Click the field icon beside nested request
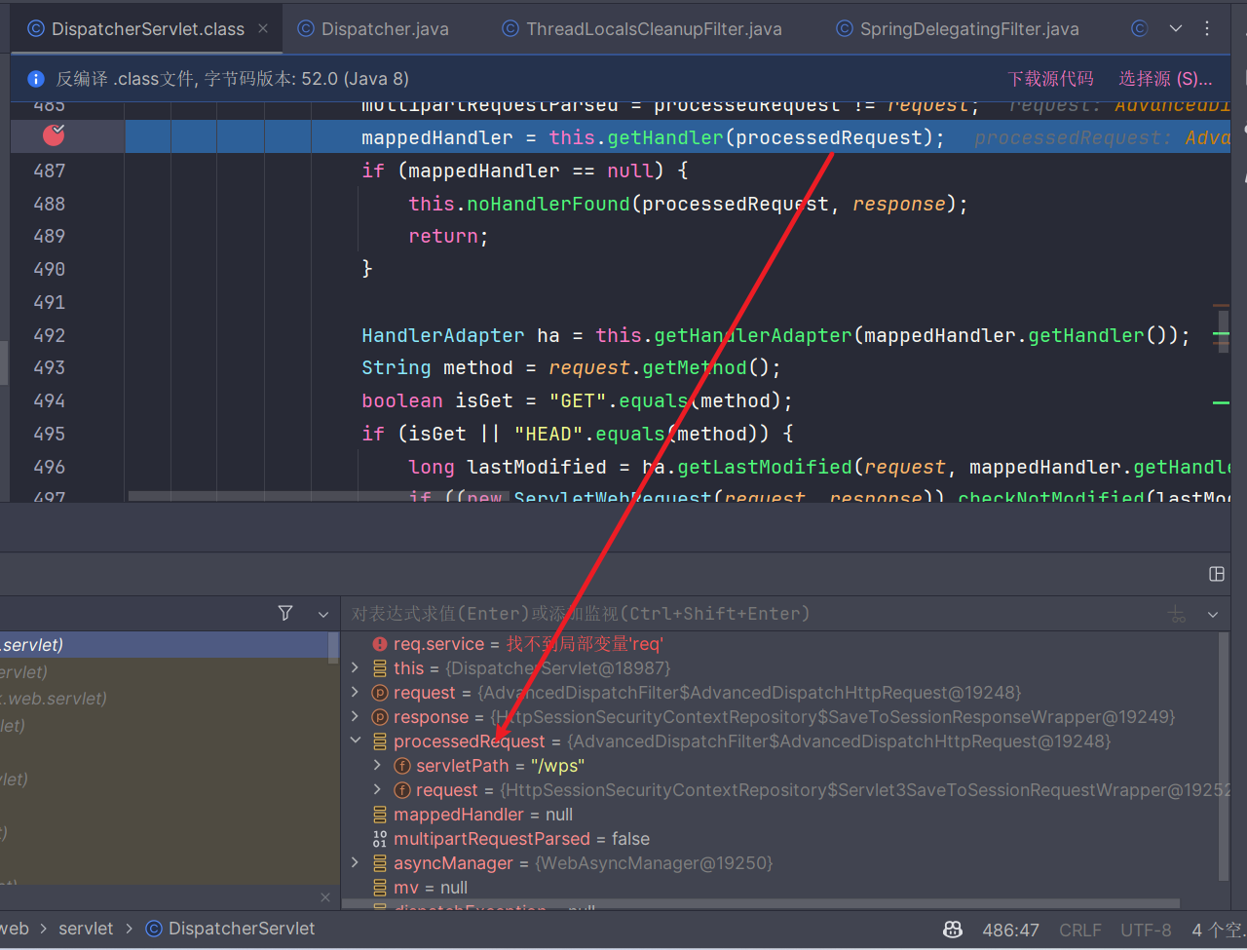 coord(401,790)
